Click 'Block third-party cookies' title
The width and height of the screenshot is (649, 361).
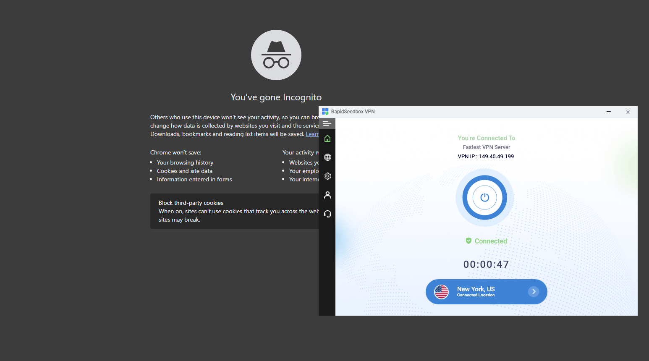click(x=191, y=203)
